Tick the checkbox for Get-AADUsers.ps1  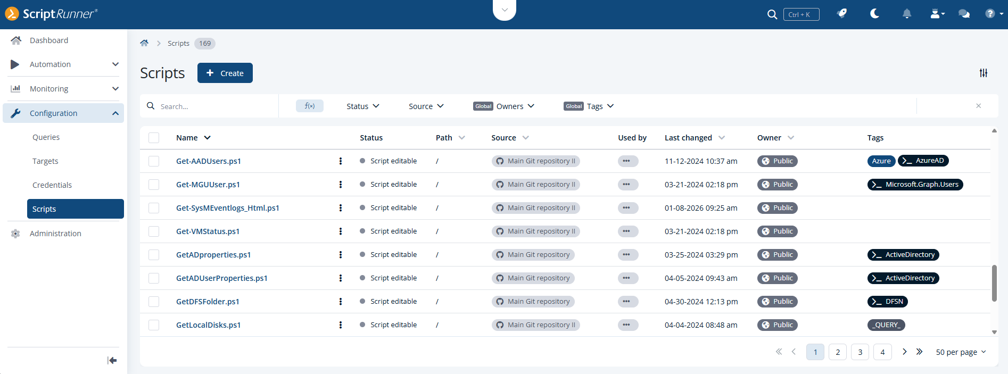[154, 161]
